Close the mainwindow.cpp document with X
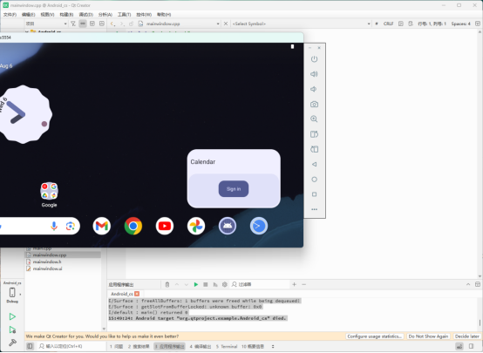 [226, 24]
